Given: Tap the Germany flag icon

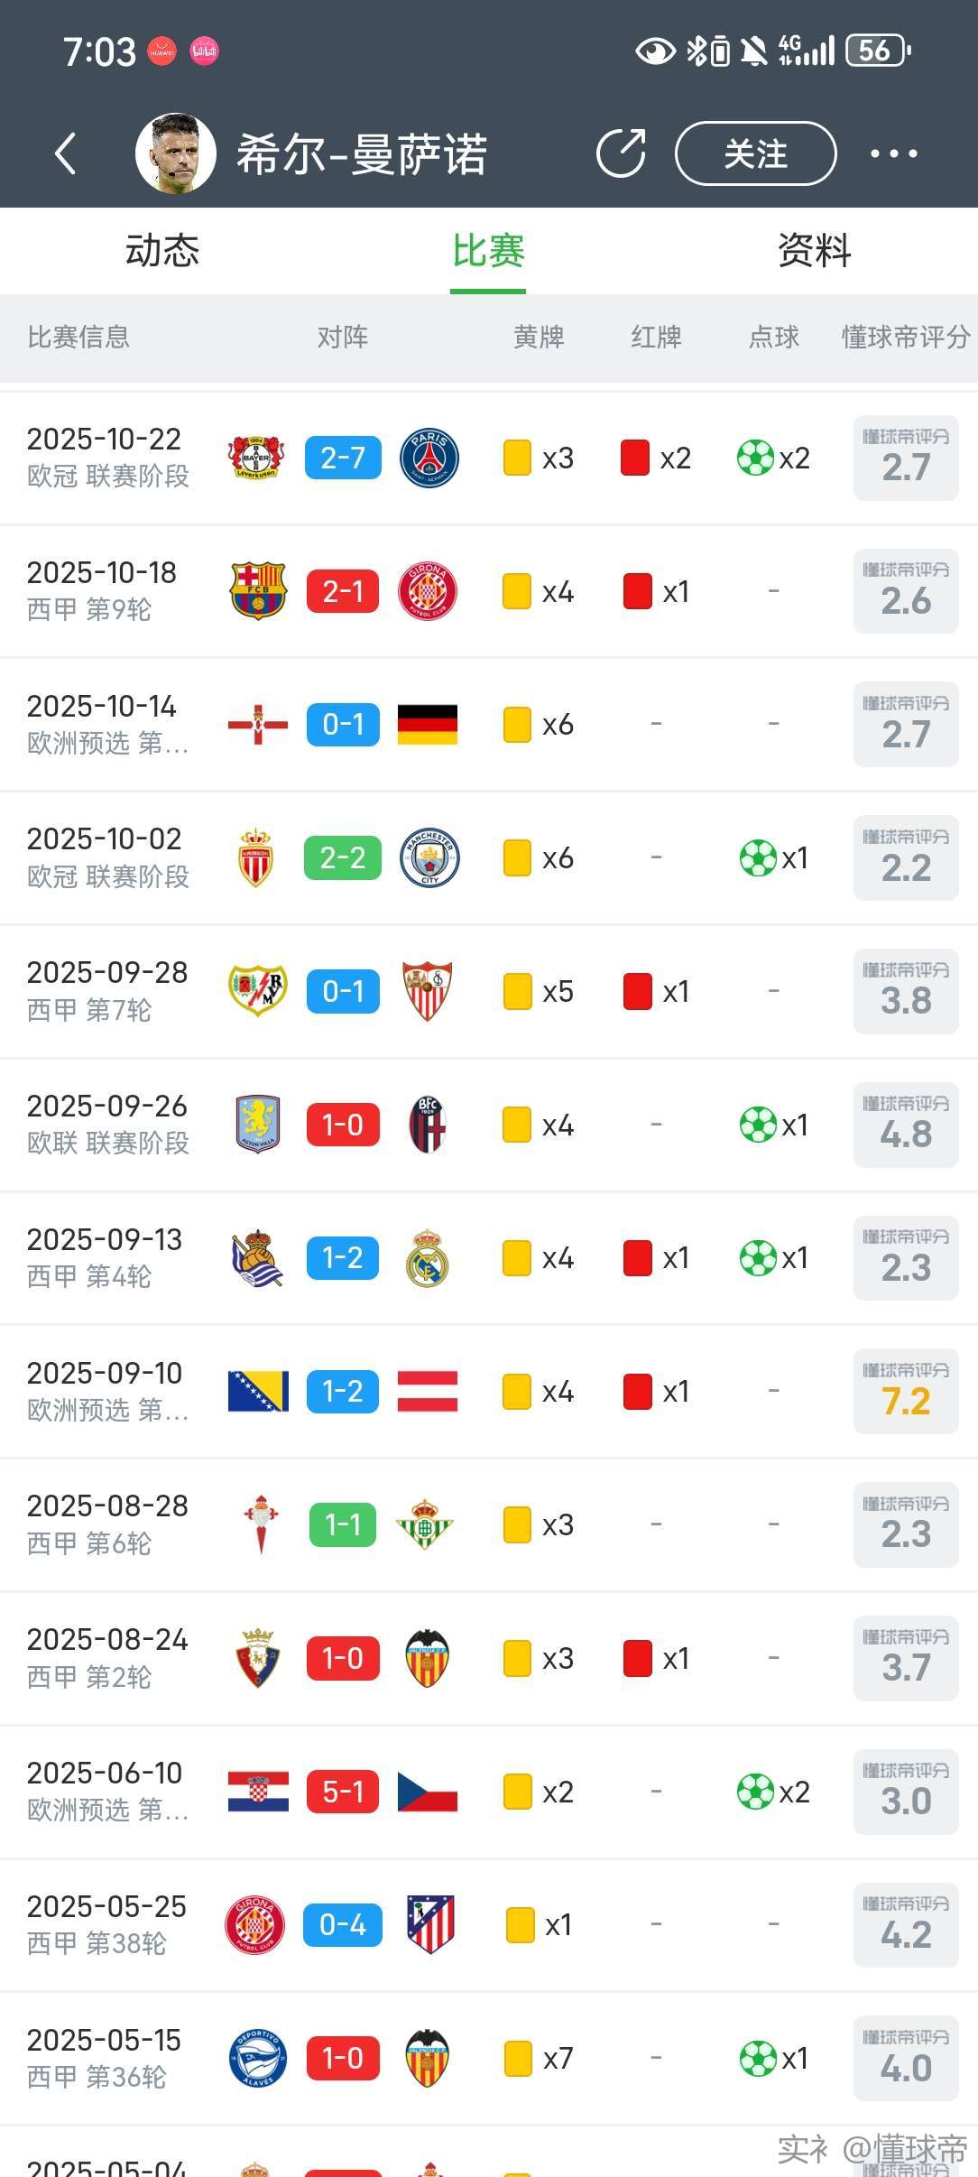Looking at the screenshot, I should click(428, 724).
